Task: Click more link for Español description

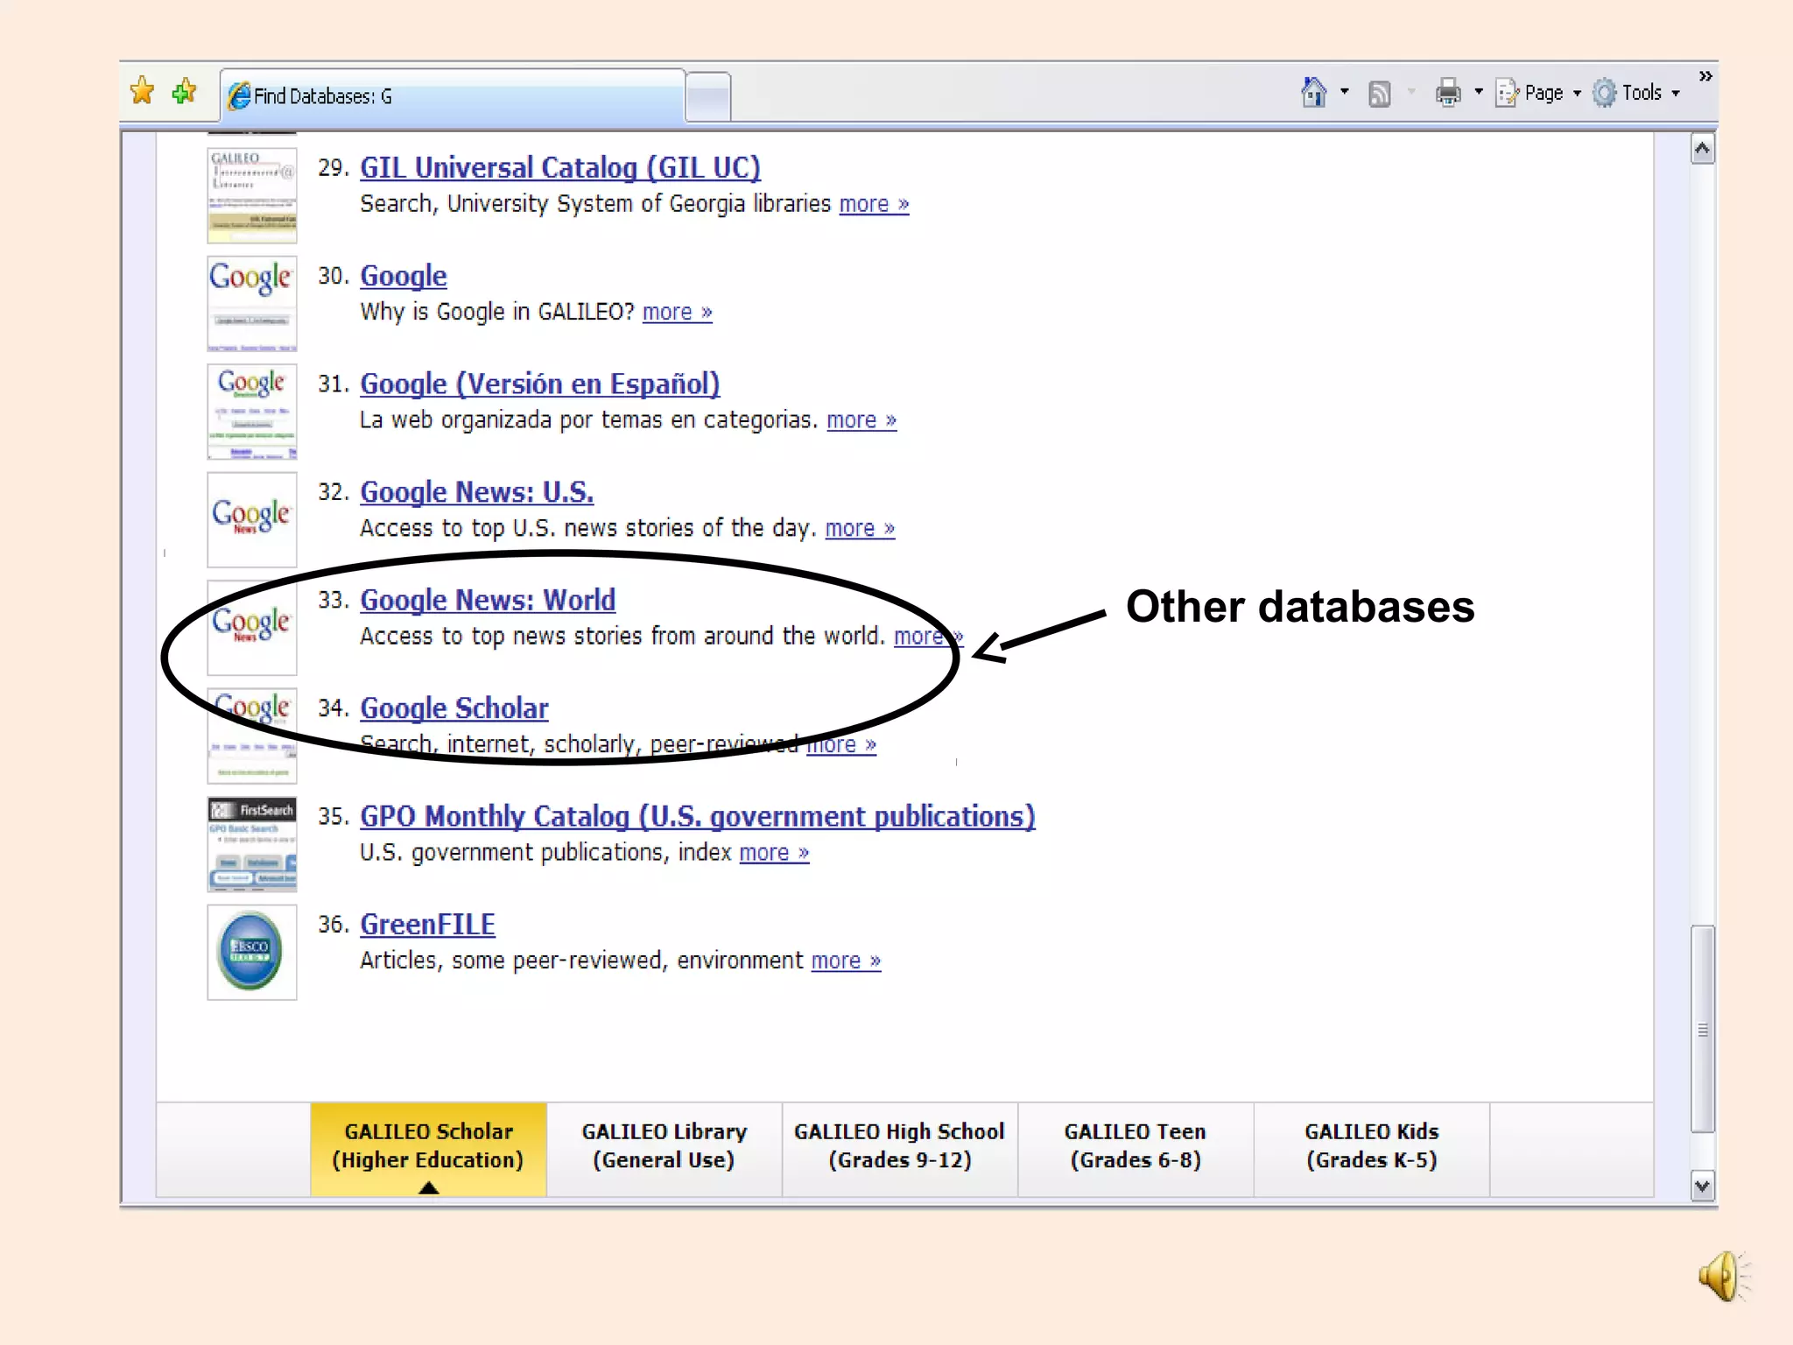Action: (x=861, y=420)
